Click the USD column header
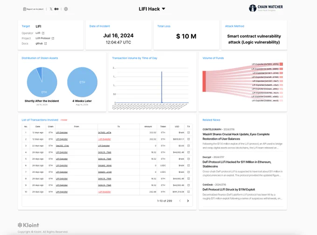This screenshot has height=235, width=317. 177,126
